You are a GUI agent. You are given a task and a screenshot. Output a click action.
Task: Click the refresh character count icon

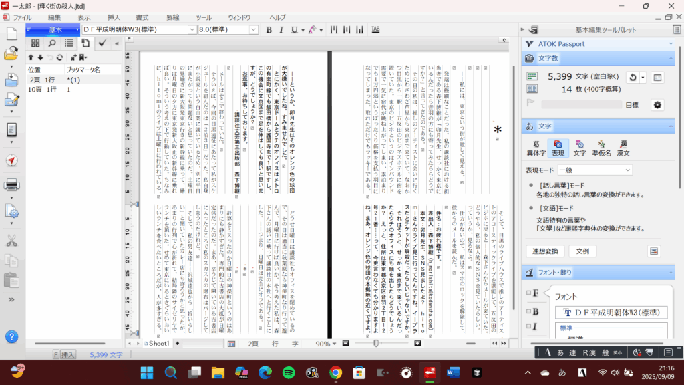pos(632,78)
